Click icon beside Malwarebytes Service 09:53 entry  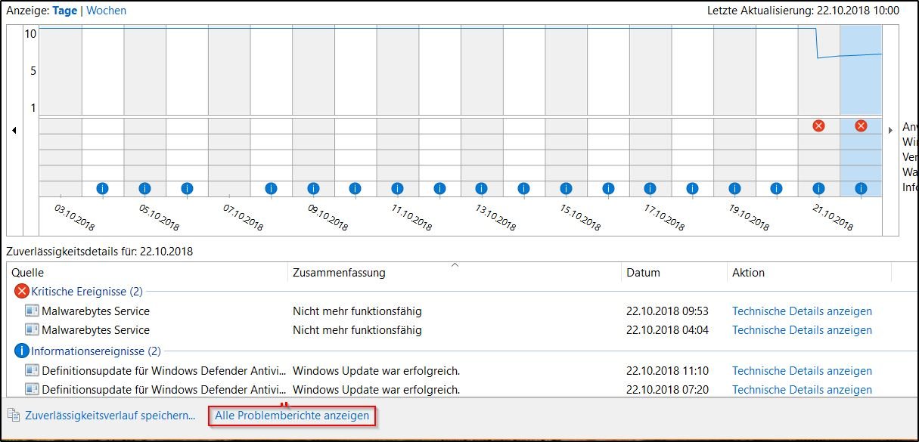(32, 311)
